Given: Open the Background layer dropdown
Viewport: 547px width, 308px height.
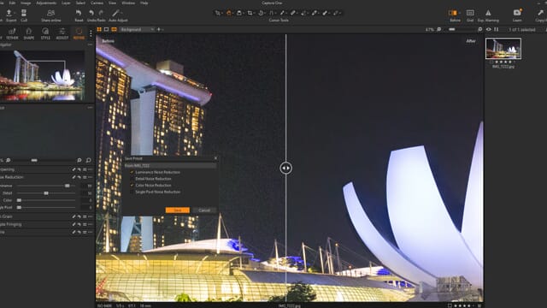Looking at the screenshot, I should point(137,30).
